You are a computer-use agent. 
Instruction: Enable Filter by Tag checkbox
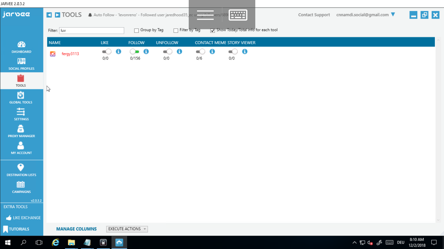(176, 31)
